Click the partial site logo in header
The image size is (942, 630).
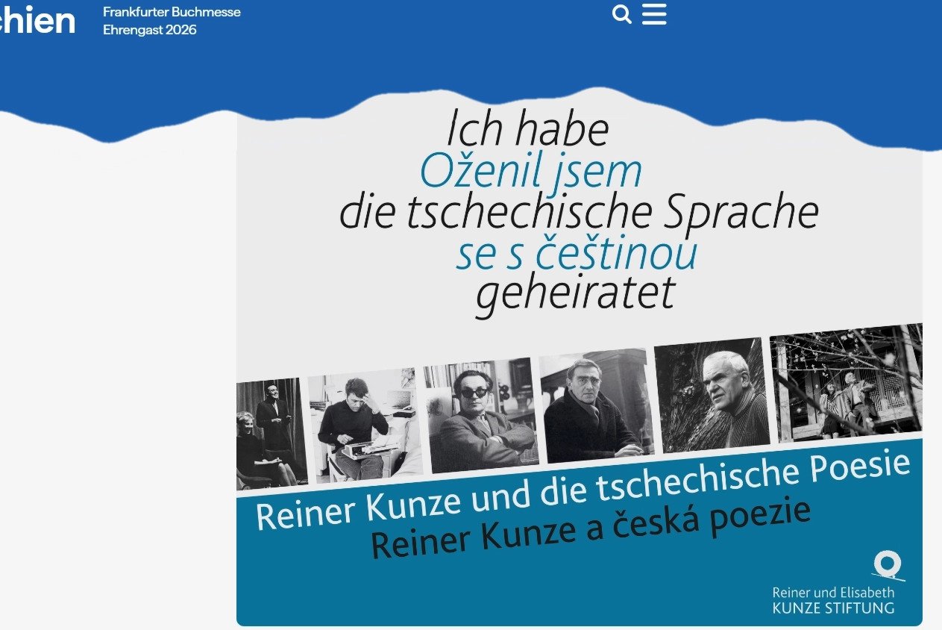click(37, 19)
